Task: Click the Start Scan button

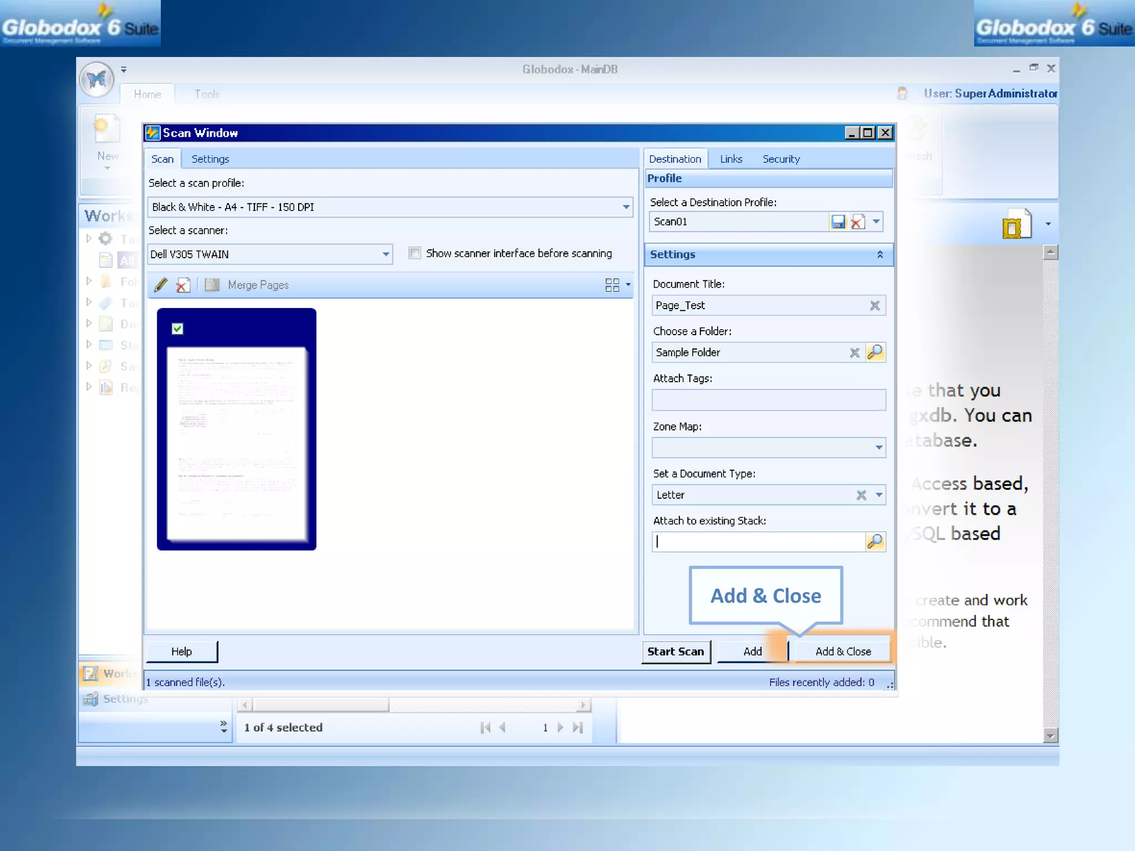Action: tap(675, 652)
